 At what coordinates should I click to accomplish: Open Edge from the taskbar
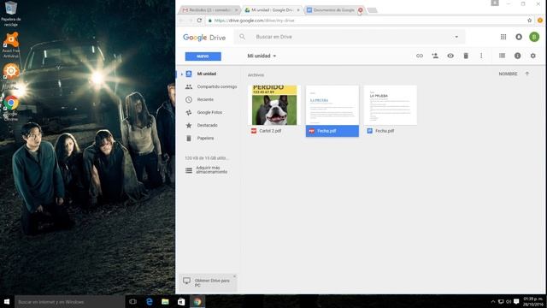coord(150,301)
